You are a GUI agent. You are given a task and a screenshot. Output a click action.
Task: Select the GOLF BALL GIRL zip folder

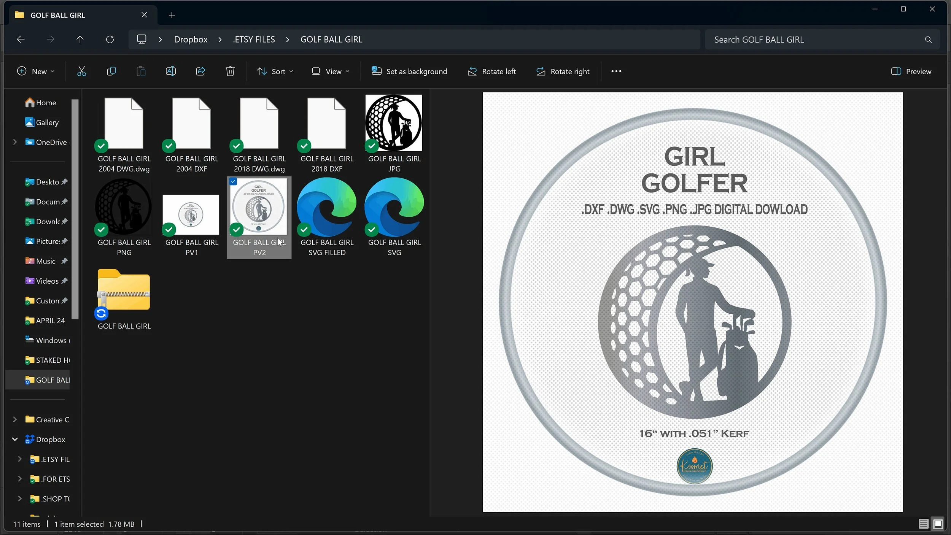[x=124, y=300]
